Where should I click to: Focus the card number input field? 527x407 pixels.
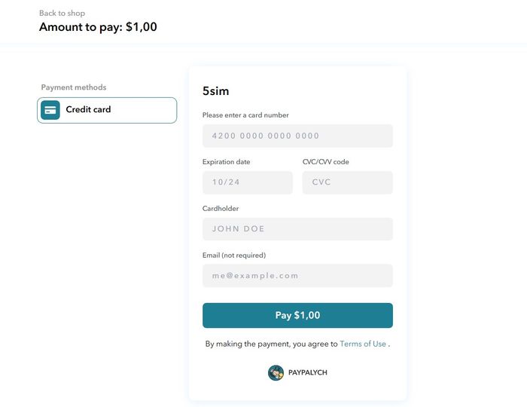(297, 136)
